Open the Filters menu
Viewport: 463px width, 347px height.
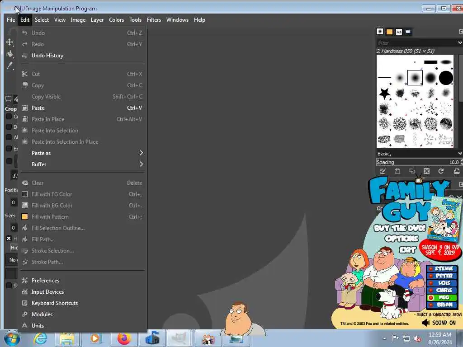(154, 20)
